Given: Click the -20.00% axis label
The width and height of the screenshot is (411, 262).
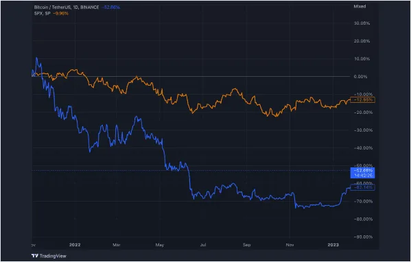Looking at the screenshot, I should point(362,112).
